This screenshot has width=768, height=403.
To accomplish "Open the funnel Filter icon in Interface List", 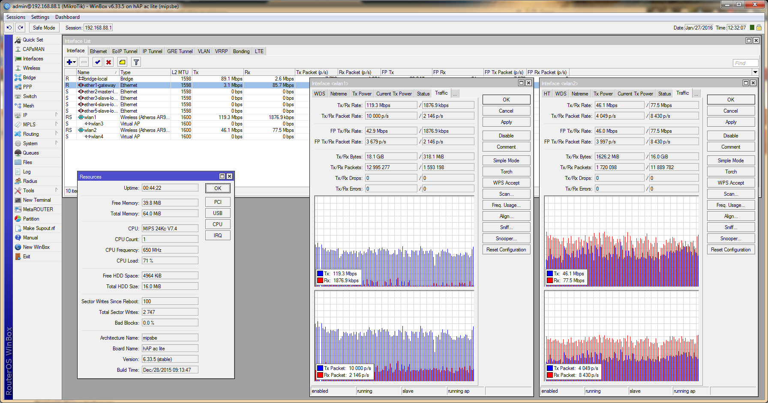I will pyautogui.click(x=136, y=62).
